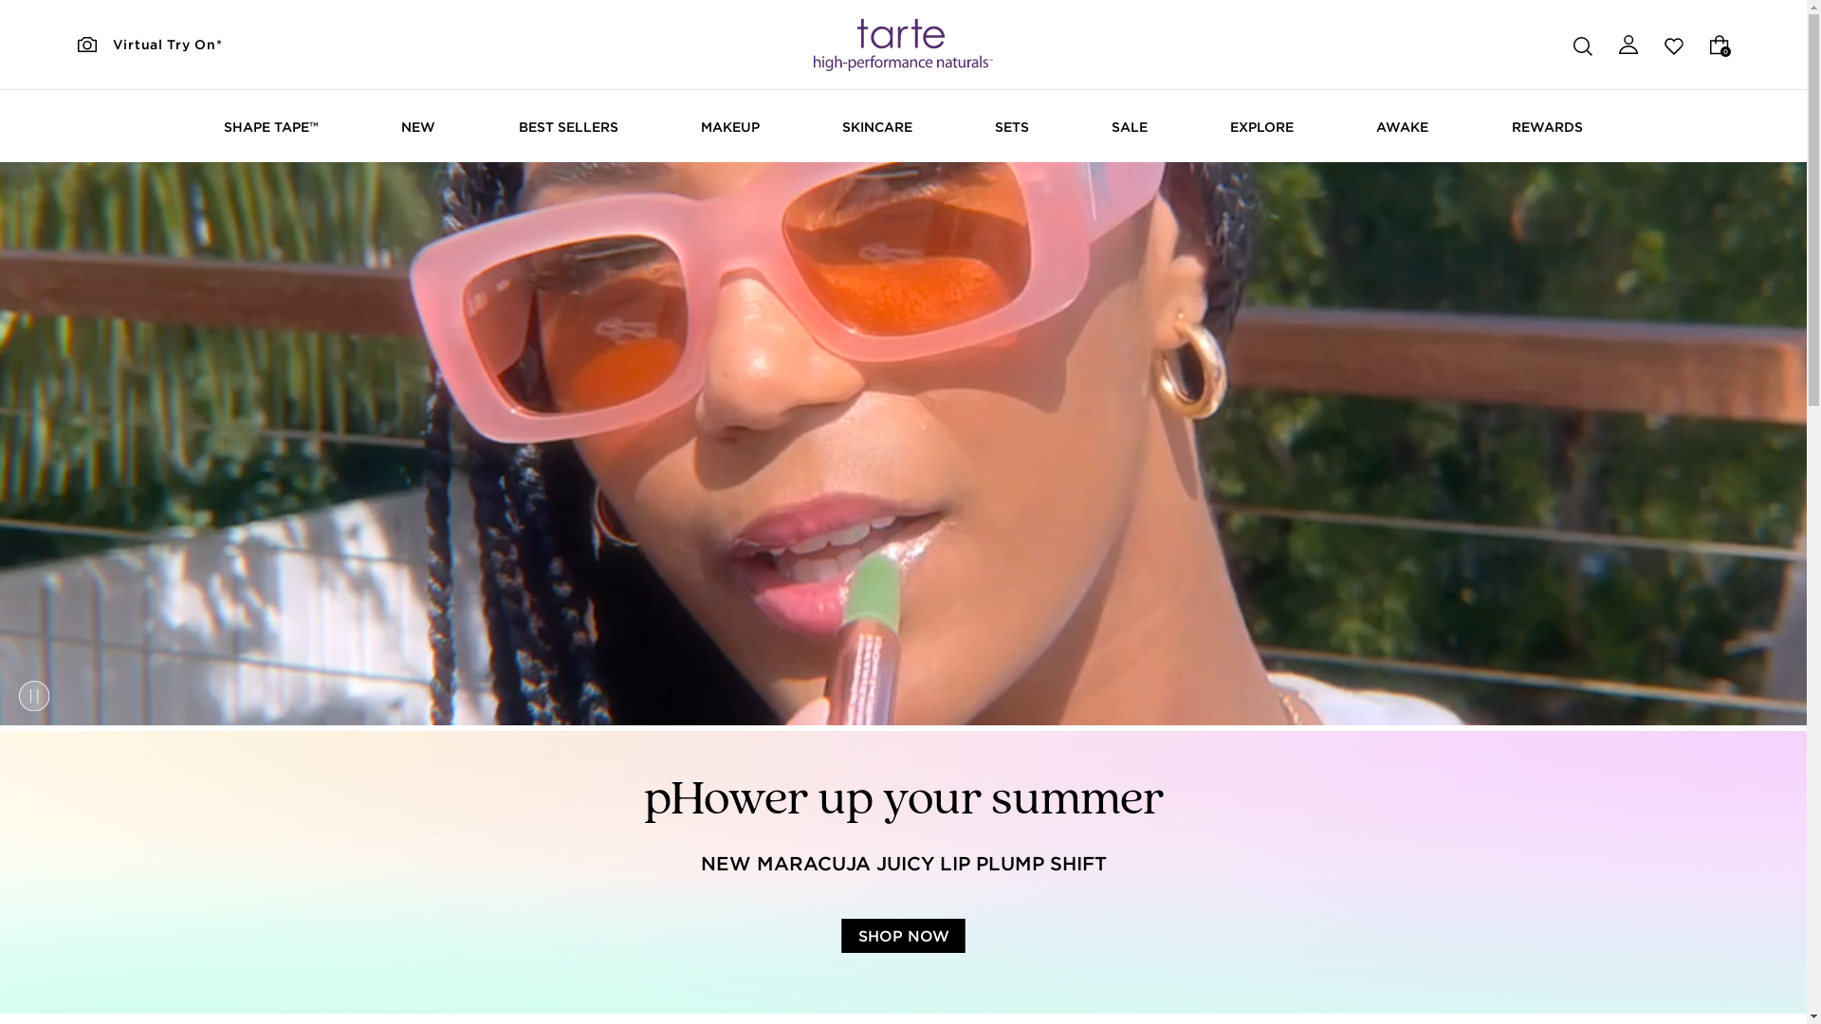Open the EXPLORE menu
The image size is (1821, 1024).
click(x=1261, y=127)
